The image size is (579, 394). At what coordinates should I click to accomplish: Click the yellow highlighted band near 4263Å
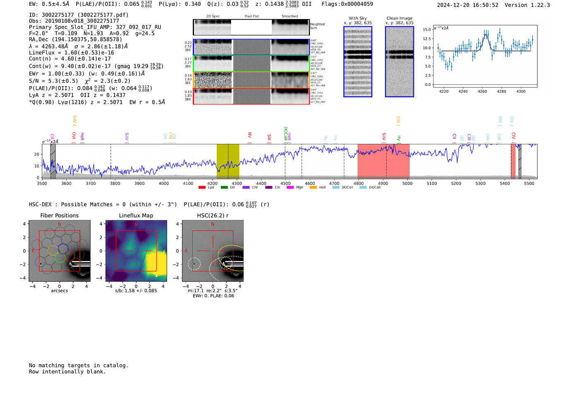tap(228, 161)
